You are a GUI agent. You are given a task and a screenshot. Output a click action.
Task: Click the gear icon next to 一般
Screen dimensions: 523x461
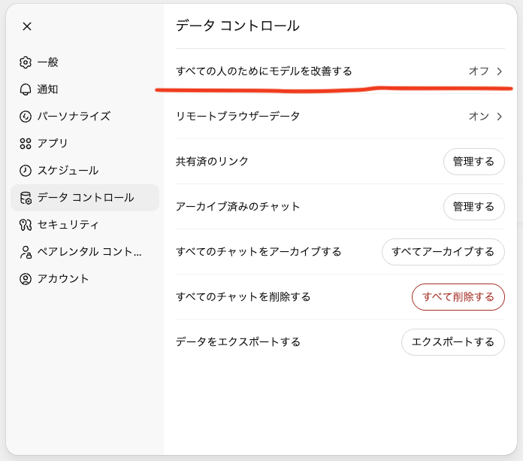click(x=26, y=62)
